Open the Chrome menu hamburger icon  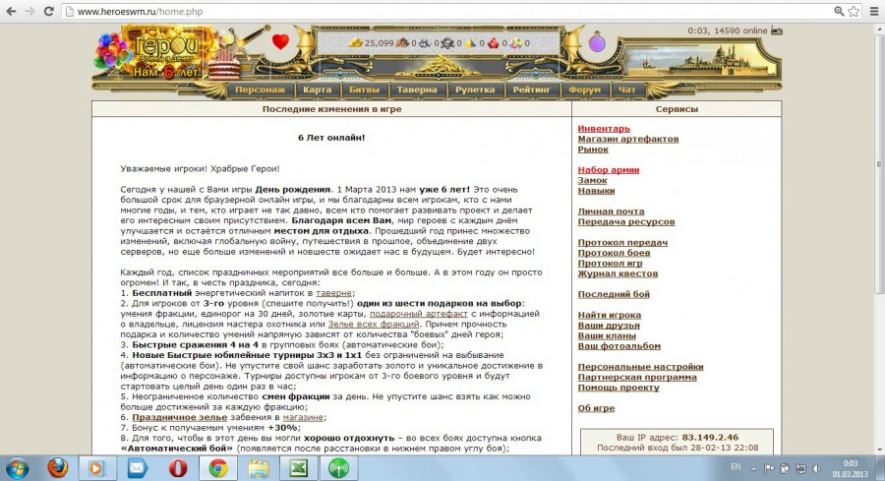tap(874, 11)
